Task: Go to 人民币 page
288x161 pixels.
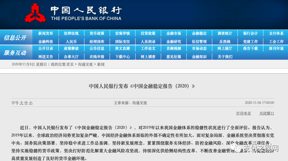Action: click(71, 42)
